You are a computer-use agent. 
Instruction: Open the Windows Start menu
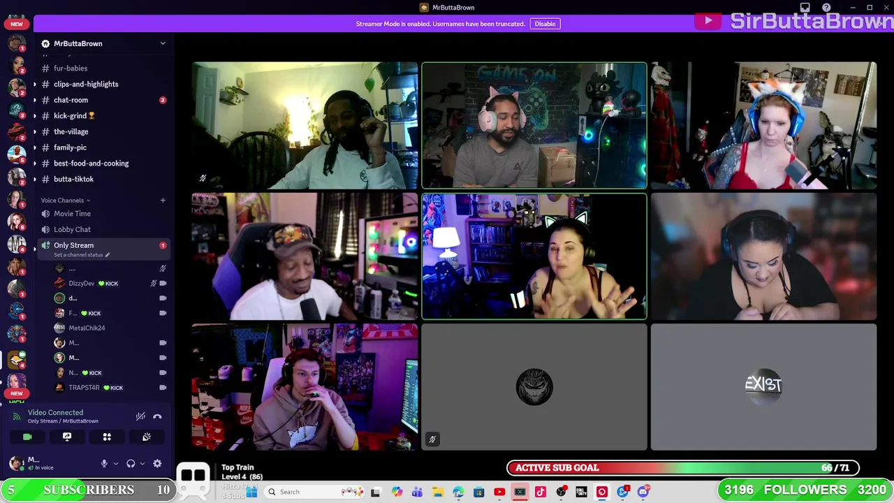[x=251, y=492]
